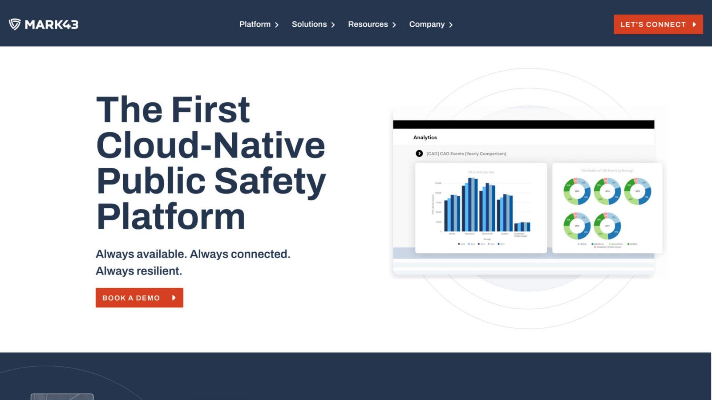The height and width of the screenshot is (400, 712).
Task: Click the MARK43 wordmark in header
Action: [x=52, y=24]
